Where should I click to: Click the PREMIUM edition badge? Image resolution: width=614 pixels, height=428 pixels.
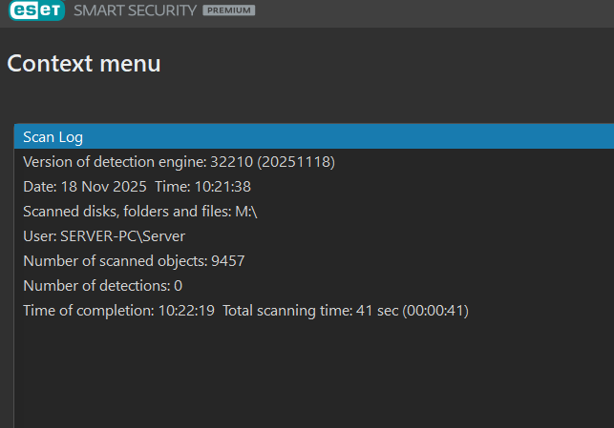tap(228, 10)
